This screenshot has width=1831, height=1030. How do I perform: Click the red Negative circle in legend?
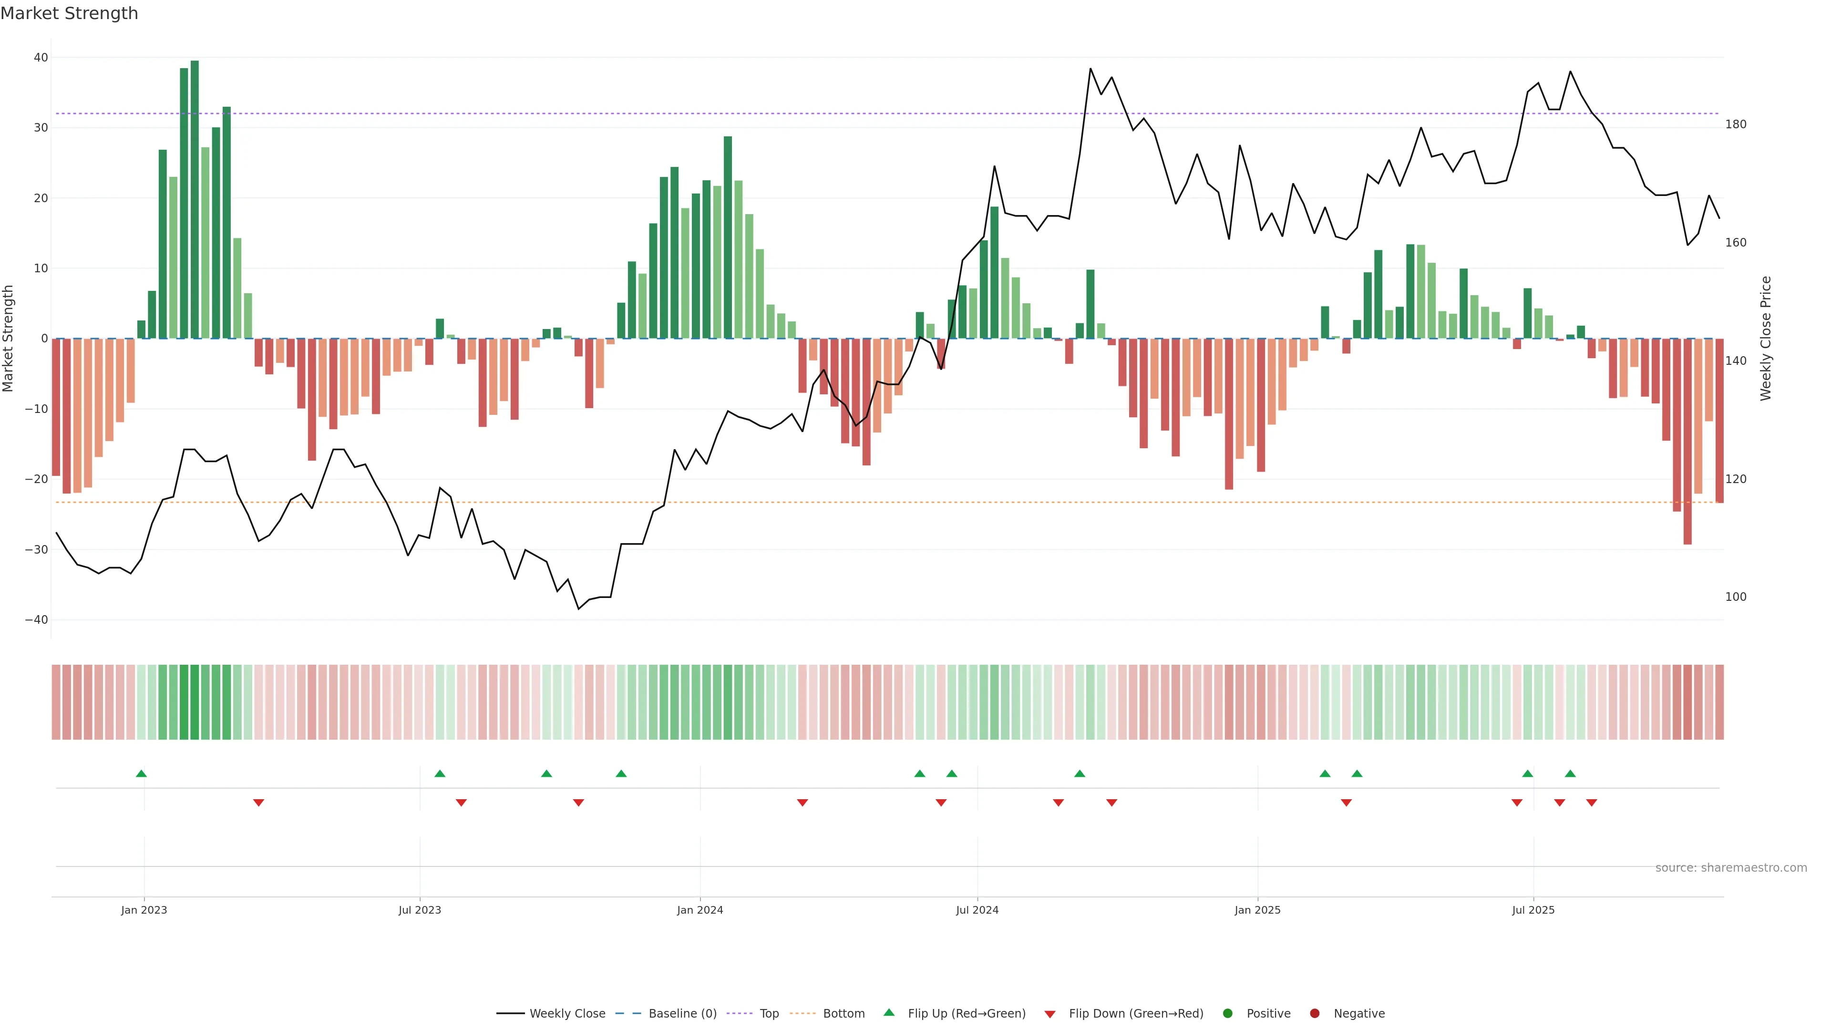(x=1314, y=1014)
